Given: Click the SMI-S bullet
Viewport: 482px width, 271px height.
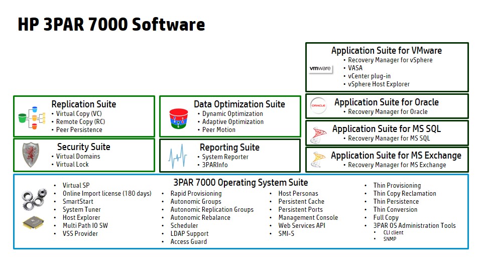Looking at the screenshot, I should pos(286,233).
